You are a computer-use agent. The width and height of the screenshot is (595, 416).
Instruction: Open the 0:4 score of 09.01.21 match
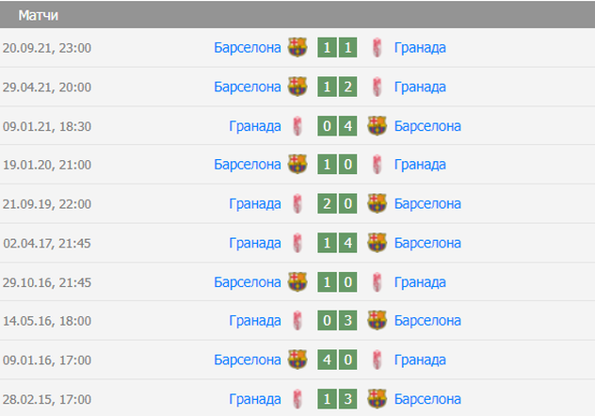(337, 126)
